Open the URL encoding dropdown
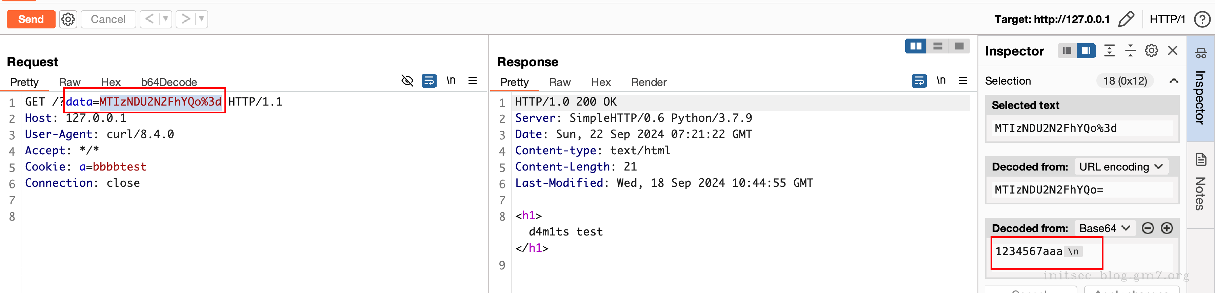This screenshot has height=293, width=1215. [x=1120, y=167]
